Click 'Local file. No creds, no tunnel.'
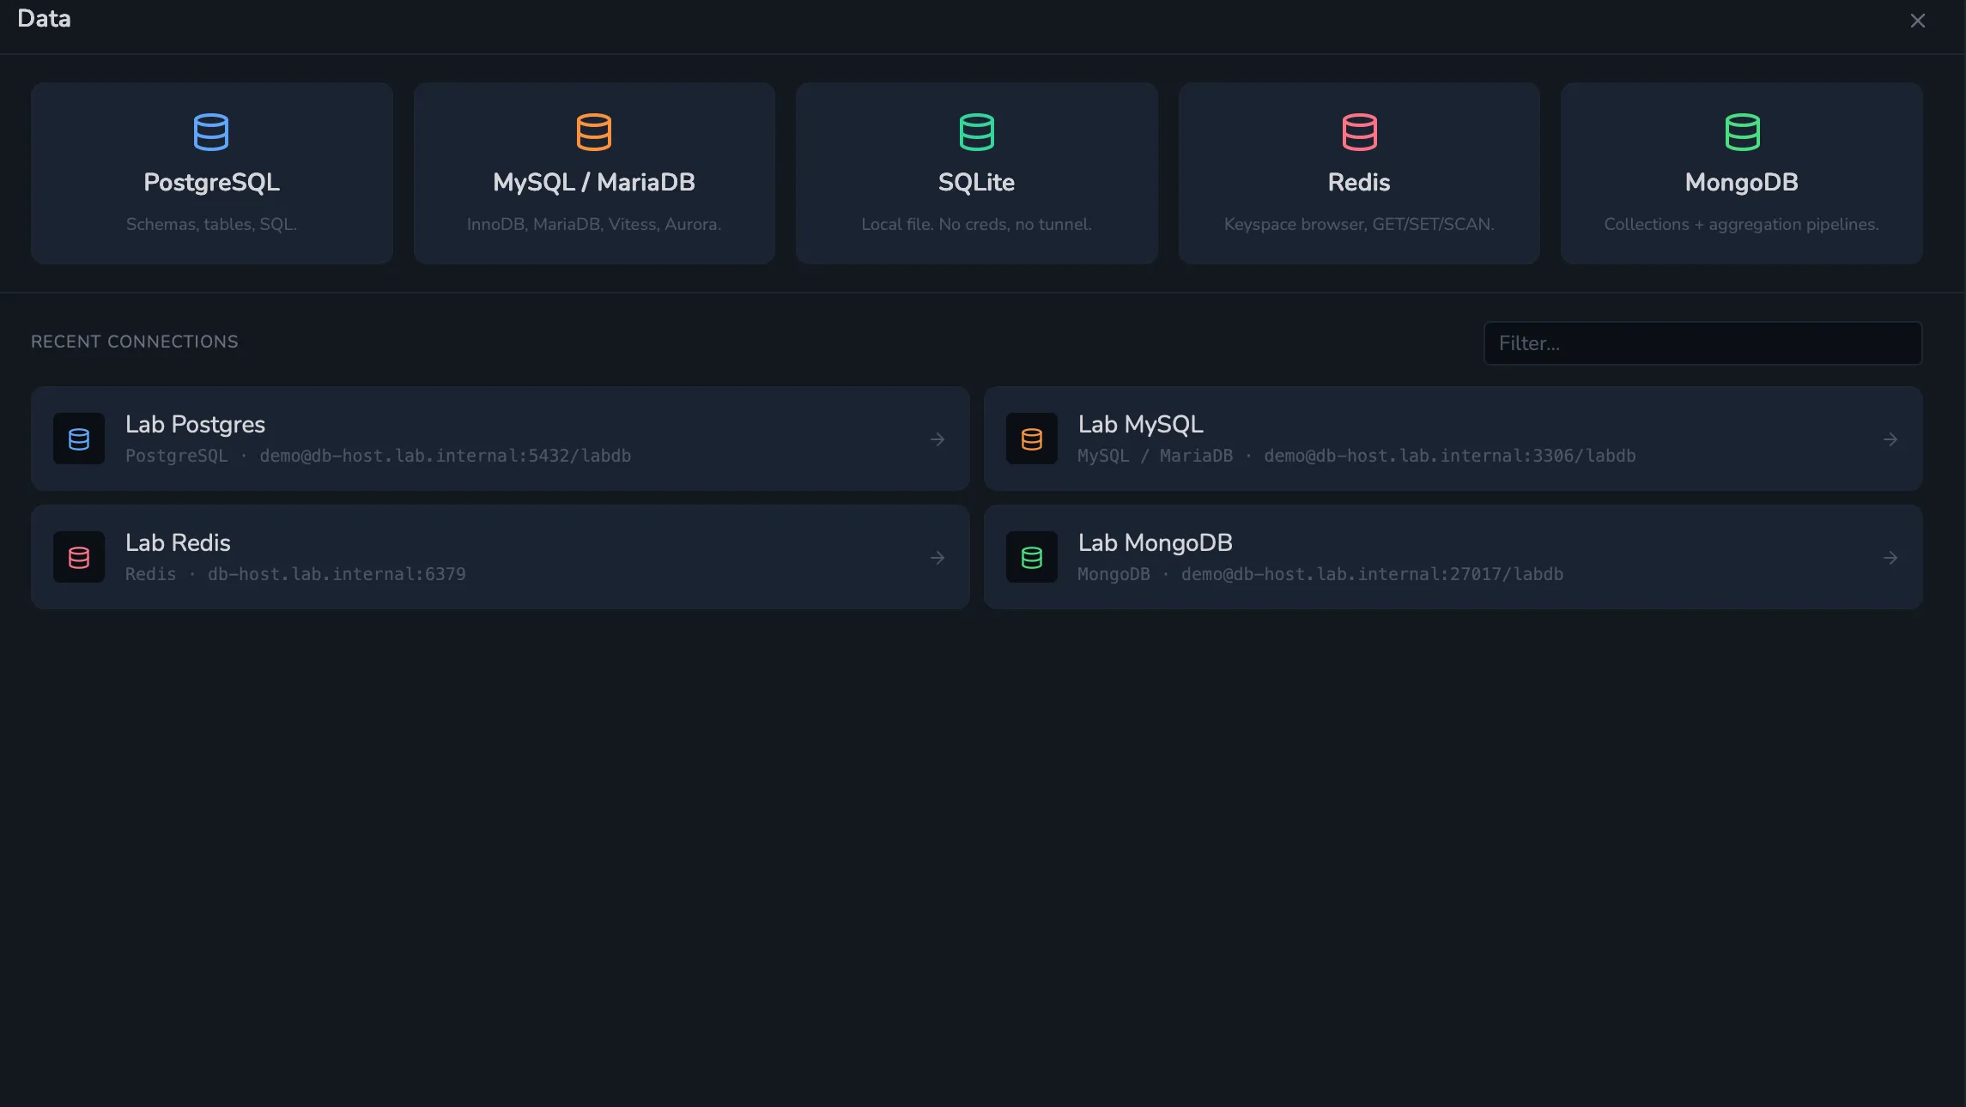Screen dimensions: 1966x1107 tap(976, 224)
